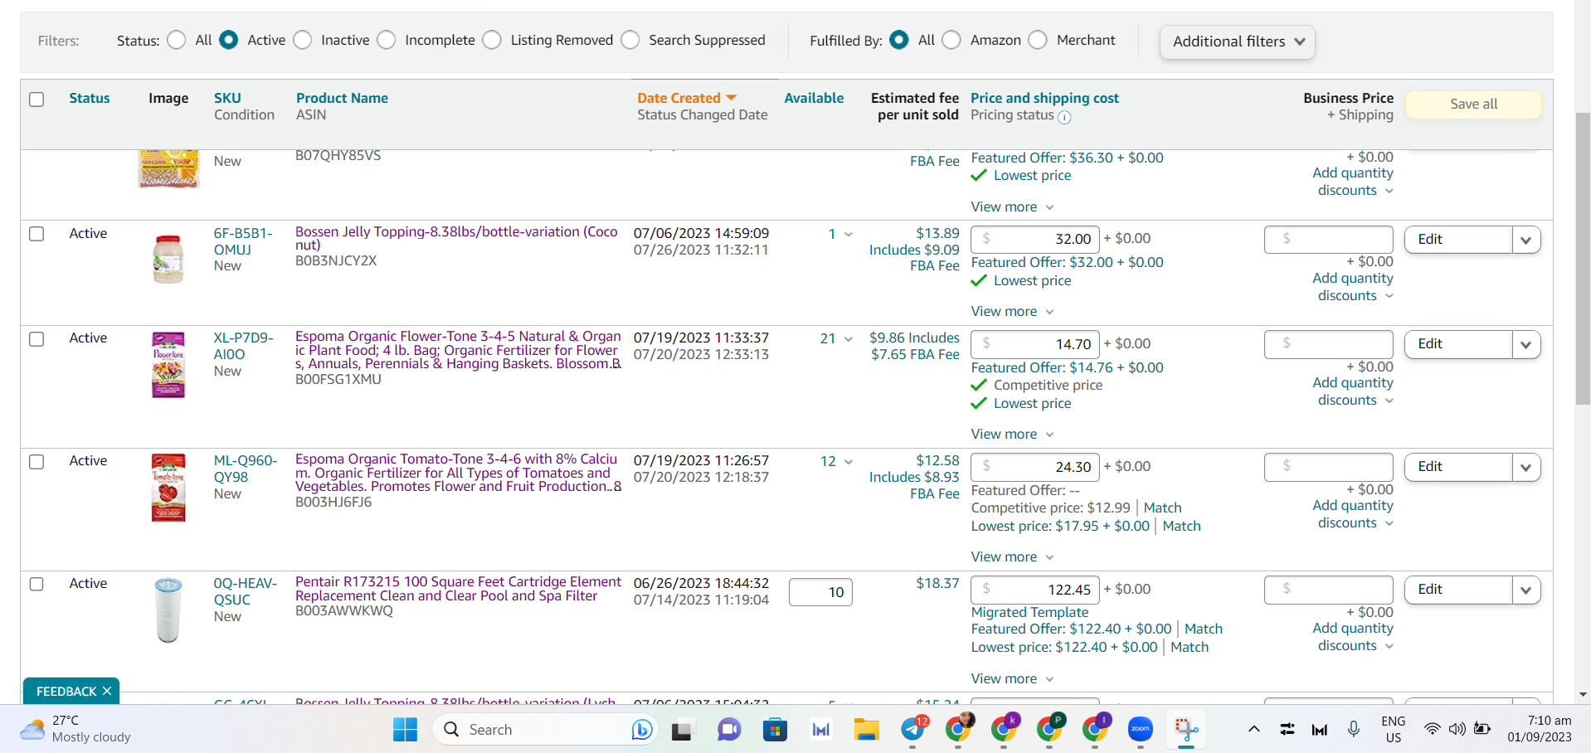1591x753 pixels.
Task: Expand View more for Bossen Jelly Topping pricing
Action: [x=1012, y=311]
